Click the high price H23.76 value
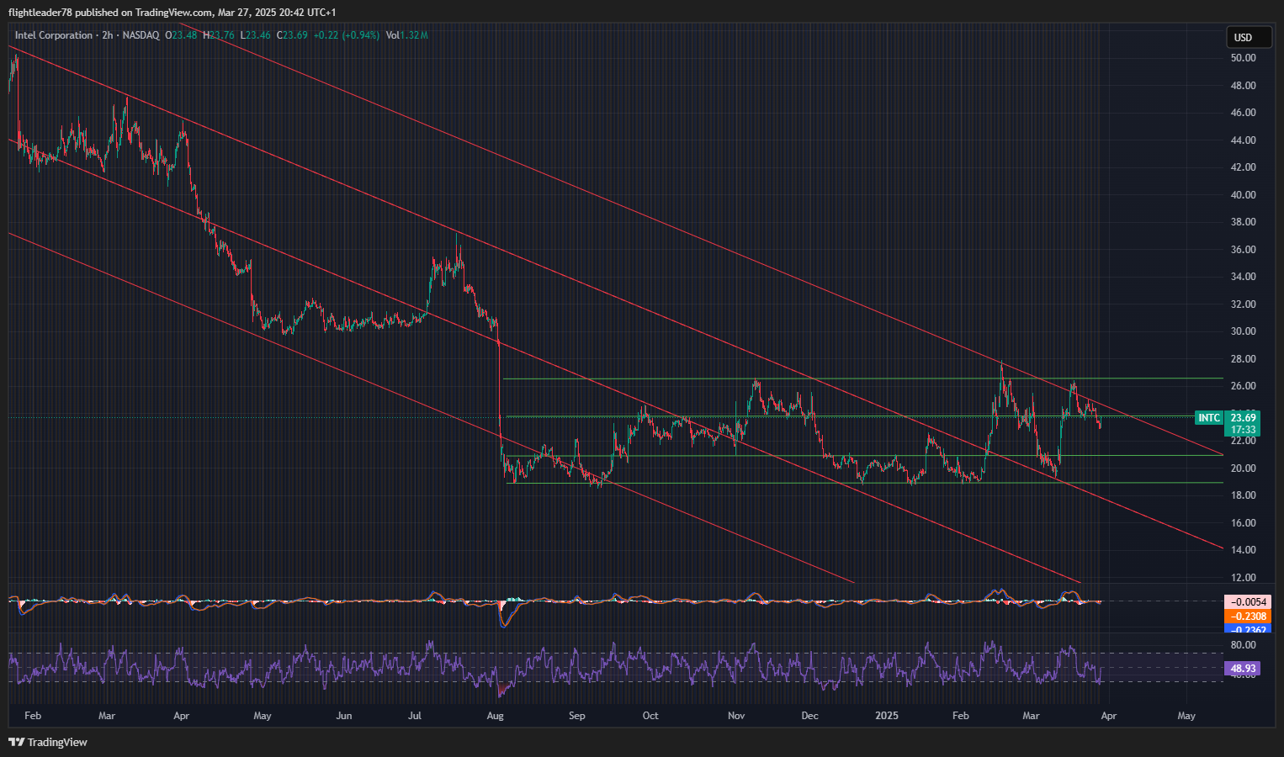The width and height of the screenshot is (1284, 757). [219, 35]
